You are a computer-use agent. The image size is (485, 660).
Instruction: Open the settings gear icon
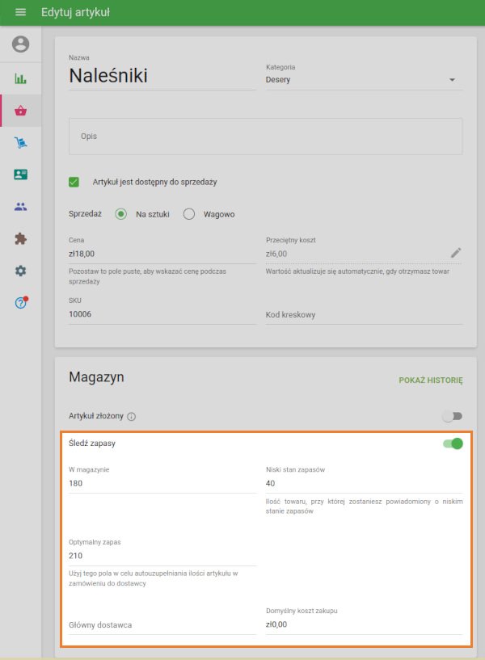[20, 271]
